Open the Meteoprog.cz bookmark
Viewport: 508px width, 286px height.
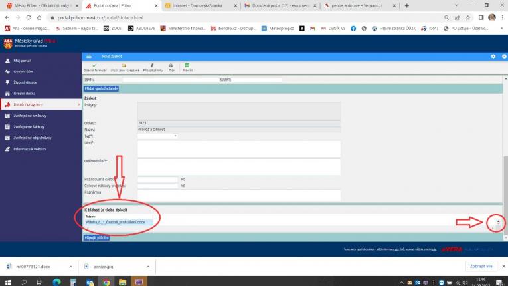point(278,29)
